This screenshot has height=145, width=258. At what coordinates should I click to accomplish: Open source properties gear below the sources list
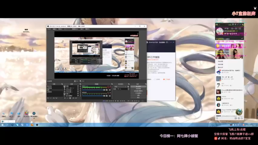point(70,98)
